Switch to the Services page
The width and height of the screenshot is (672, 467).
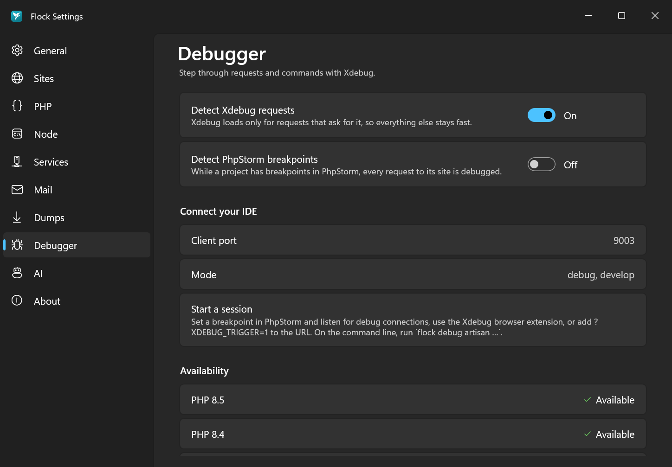(x=77, y=162)
